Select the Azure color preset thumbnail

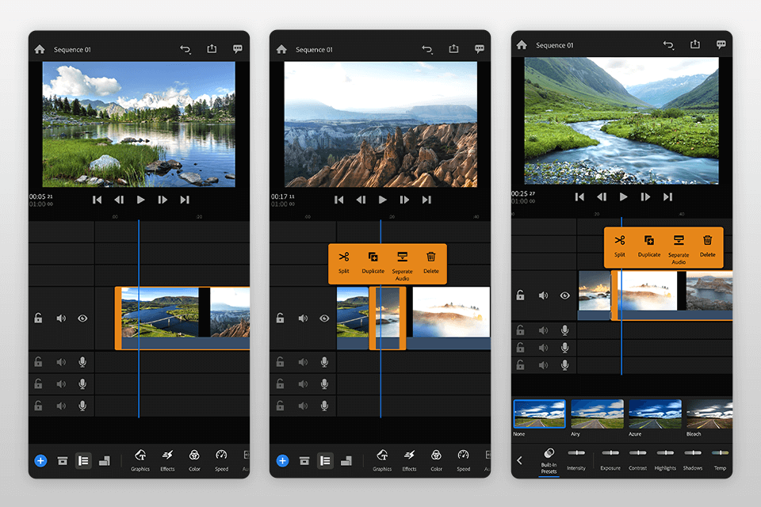(x=656, y=414)
